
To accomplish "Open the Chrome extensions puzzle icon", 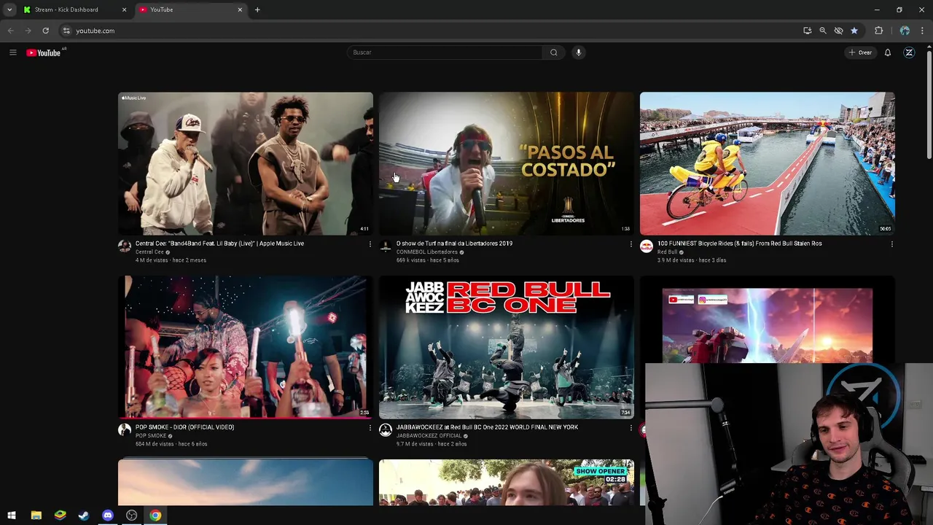I will (878, 31).
